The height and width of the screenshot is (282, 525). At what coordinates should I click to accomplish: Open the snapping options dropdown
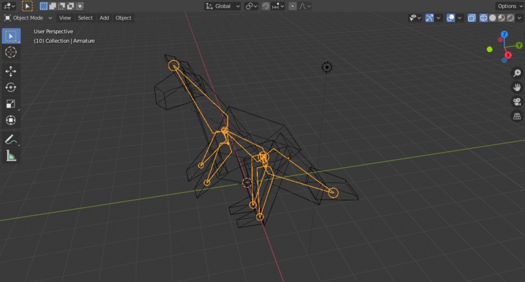coord(278,6)
